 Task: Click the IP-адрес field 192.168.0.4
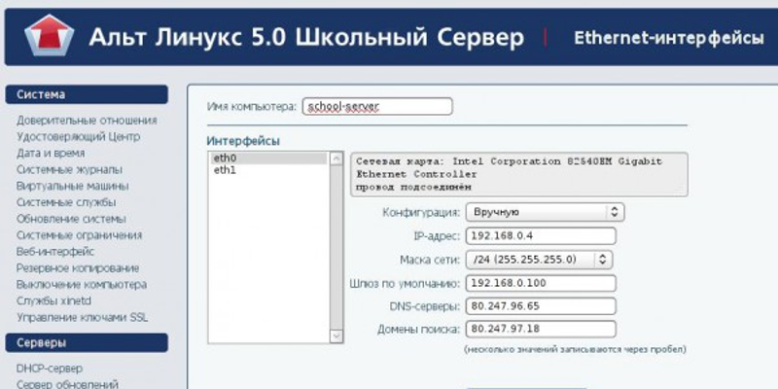click(541, 235)
